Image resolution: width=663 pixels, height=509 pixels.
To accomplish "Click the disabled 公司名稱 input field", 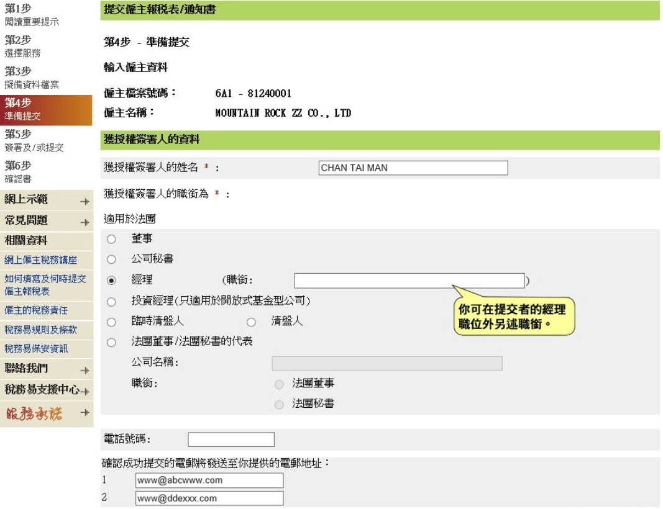I will [x=387, y=363].
